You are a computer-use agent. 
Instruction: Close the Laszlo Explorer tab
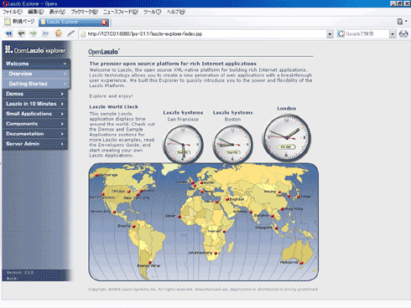coord(104,22)
